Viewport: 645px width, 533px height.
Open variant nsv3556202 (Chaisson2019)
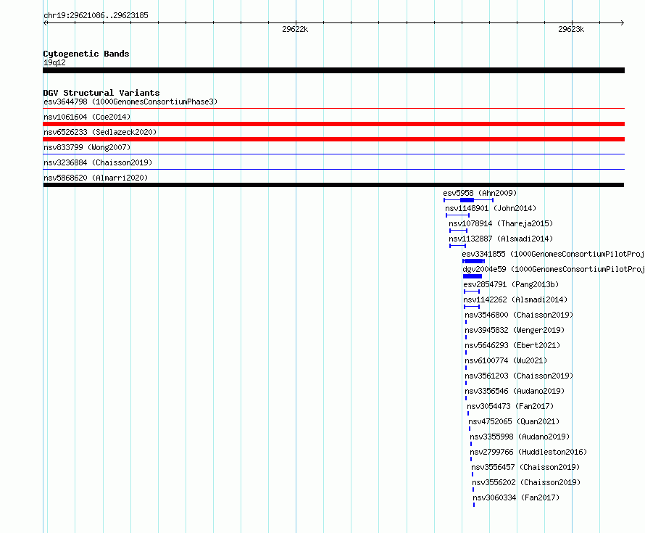(526, 482)
